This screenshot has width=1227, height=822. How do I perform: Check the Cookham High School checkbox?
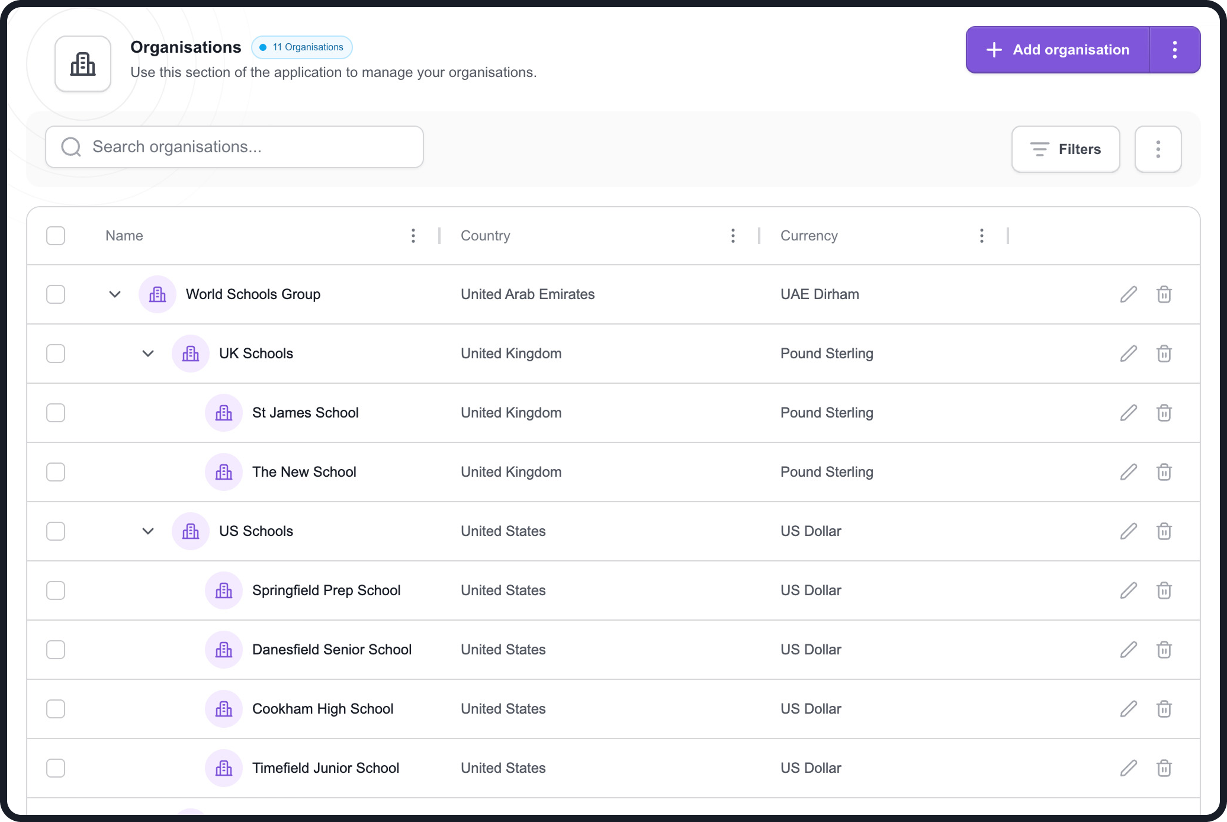click(x=56, y=709)
